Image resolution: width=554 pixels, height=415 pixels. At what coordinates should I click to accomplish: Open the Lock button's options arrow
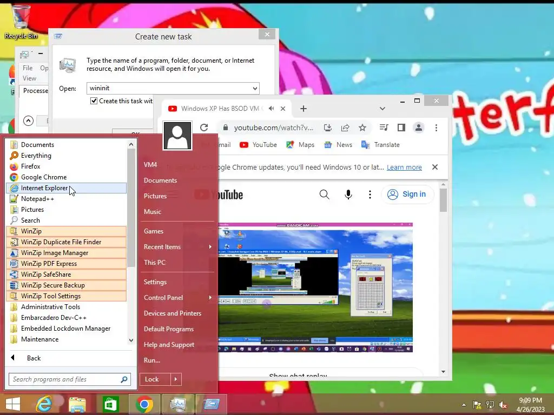click(176, 379)
